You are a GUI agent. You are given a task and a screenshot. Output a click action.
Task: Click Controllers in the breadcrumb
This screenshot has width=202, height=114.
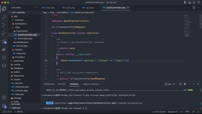62,13
